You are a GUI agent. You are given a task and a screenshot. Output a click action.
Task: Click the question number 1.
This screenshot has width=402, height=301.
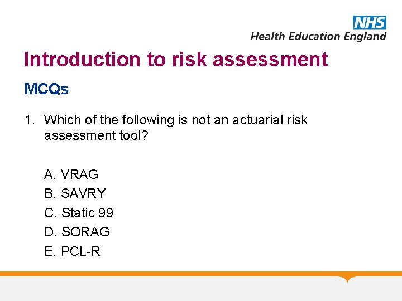pos(29,120)
